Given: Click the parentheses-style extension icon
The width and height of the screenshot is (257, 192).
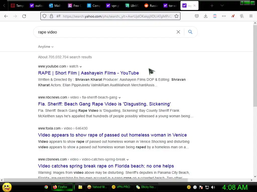Looking at the screenshot, I should coord(224,16).
